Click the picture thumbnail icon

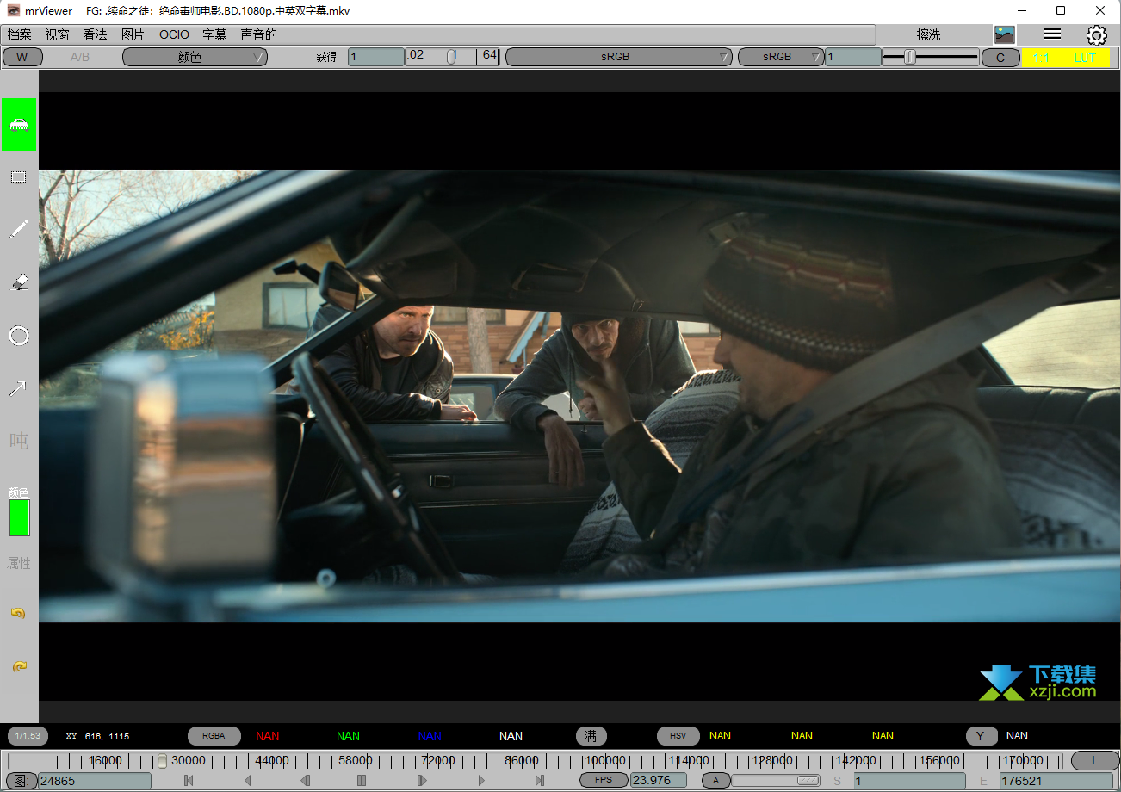[x=1004, y=34]
